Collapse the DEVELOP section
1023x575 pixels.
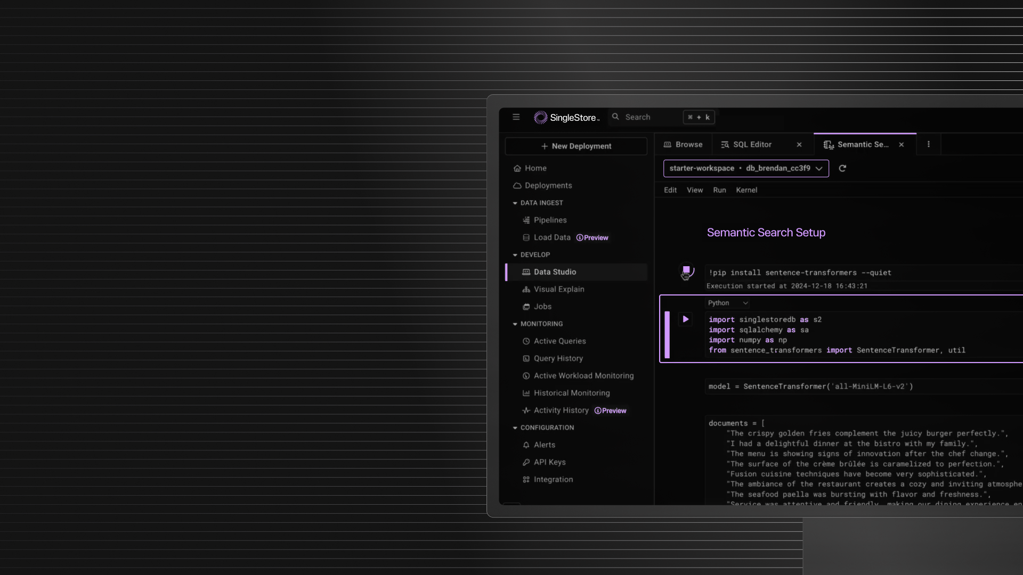(x=531, y=255)
